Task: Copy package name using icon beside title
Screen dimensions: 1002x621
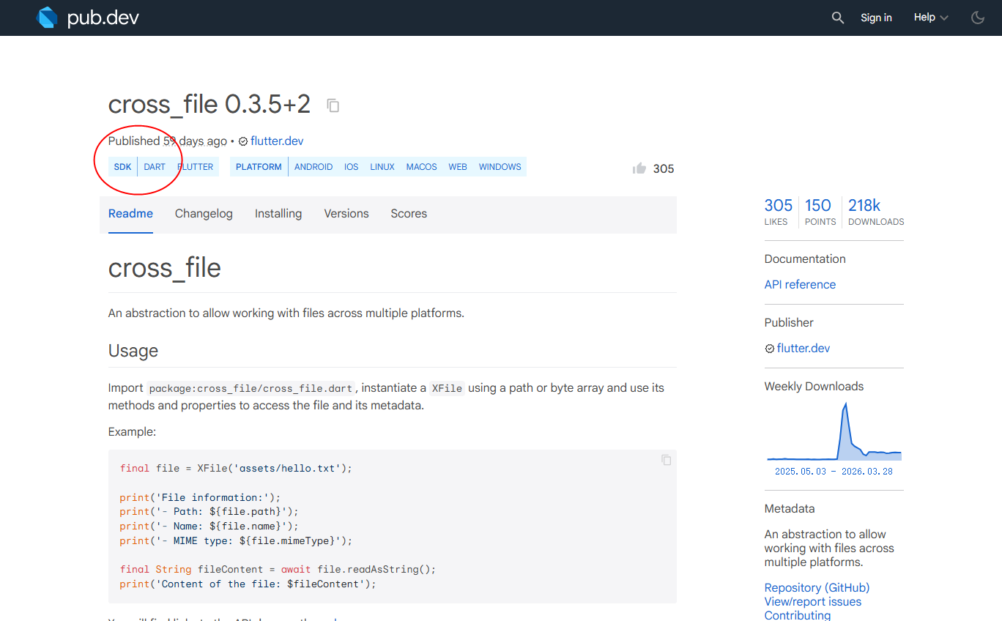Action: 333,105
